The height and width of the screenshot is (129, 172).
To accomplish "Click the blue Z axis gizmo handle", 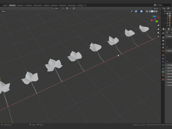I will (x=155, y=16).
